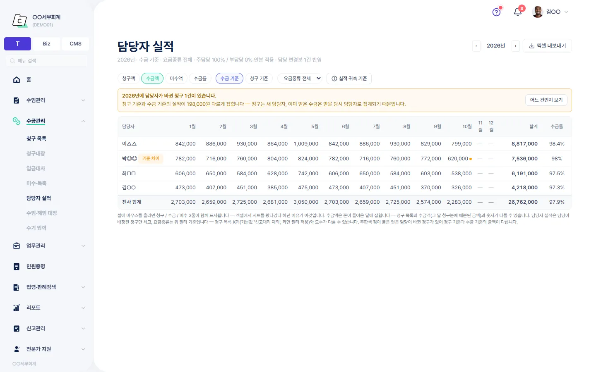Image resolution: width=596 pixels, height=372 pixels.
Task: Open notifications bell icon
Action: [517, 12]
